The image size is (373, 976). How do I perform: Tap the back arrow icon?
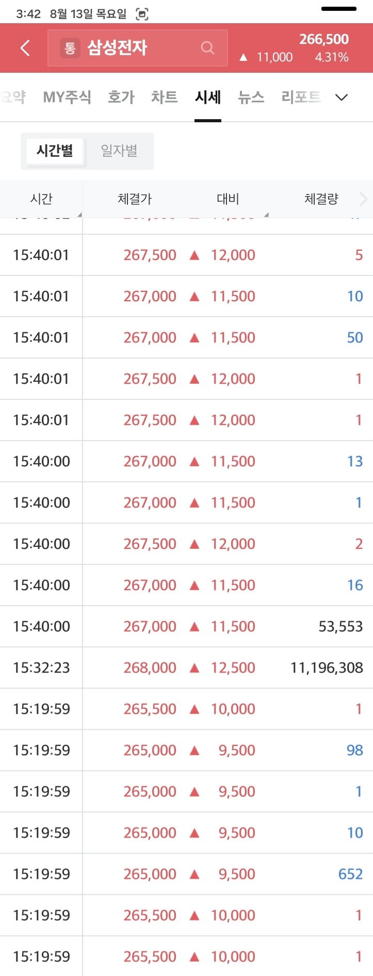[x=25, y=48]
